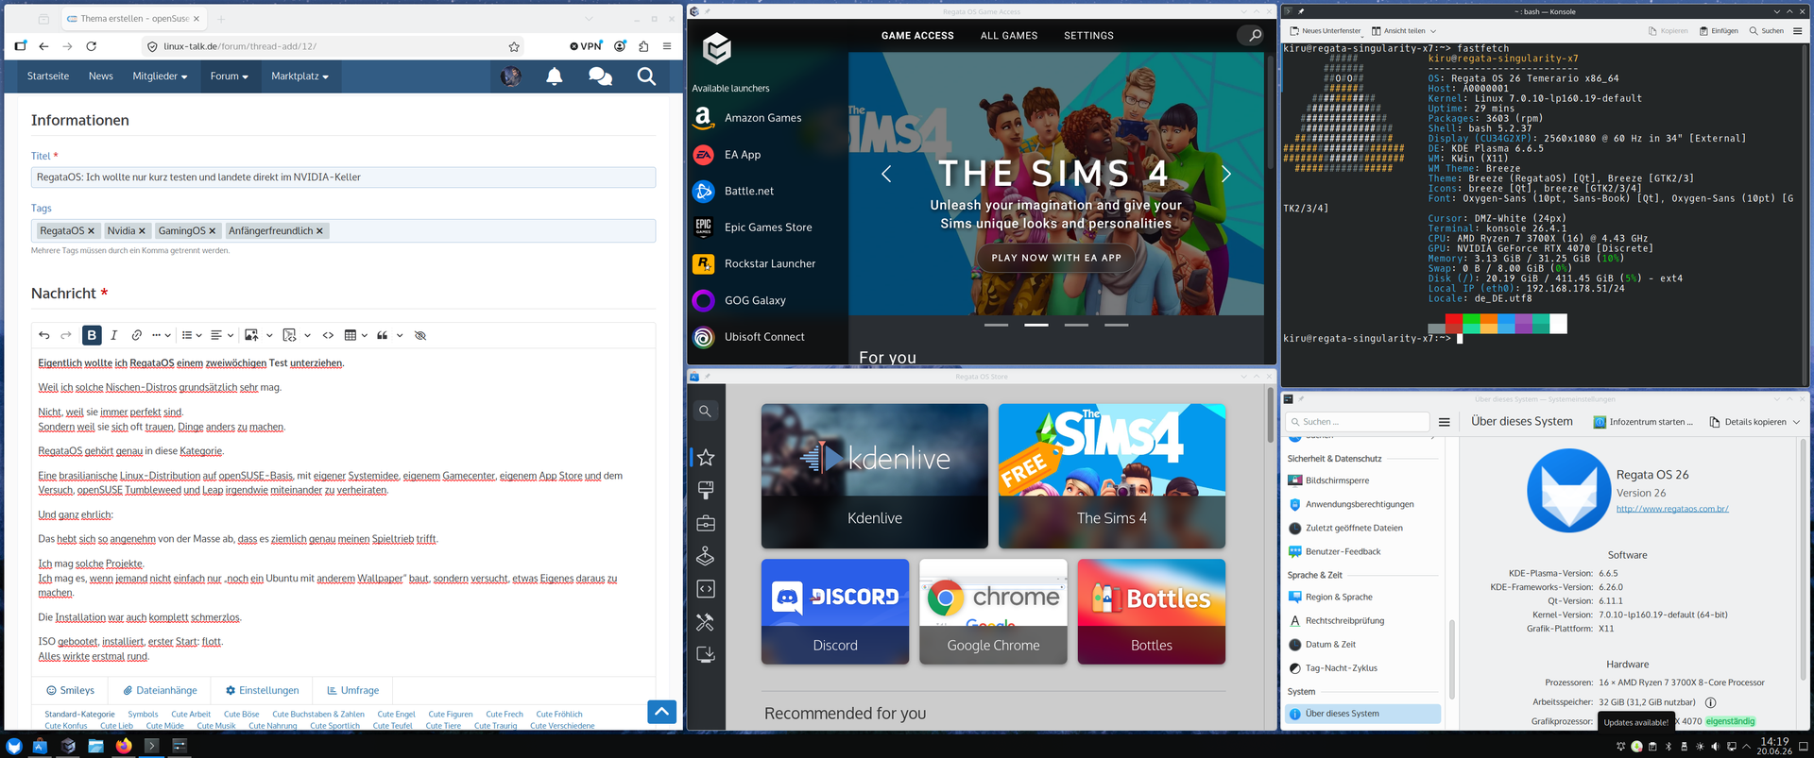Open the regataos.com.br link
This screenshot has width=1814, height=758.
[x=1672, y=509]
